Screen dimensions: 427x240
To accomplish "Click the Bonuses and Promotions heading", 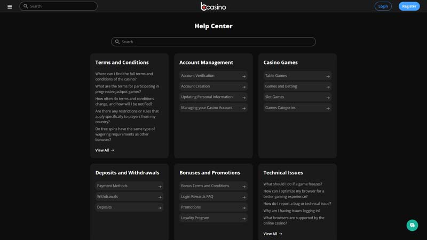I will 210,172.
